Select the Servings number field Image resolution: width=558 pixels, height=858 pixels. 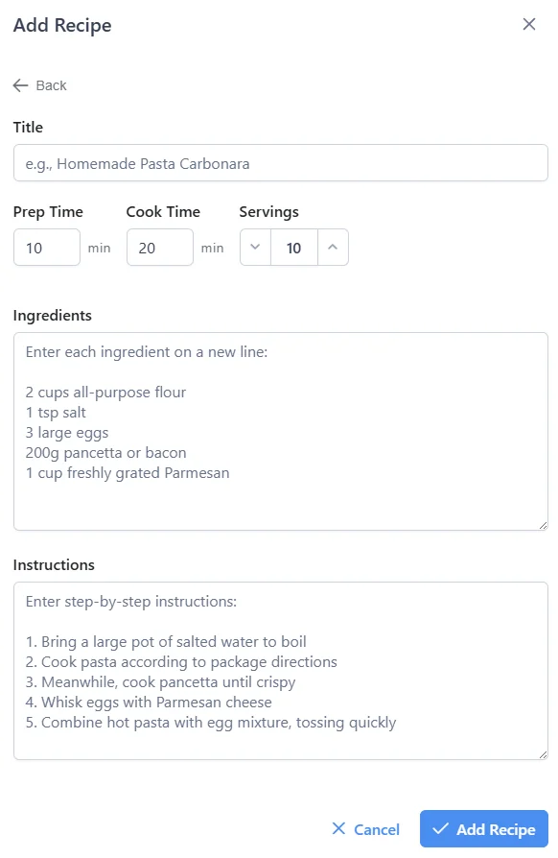point(294,247)
